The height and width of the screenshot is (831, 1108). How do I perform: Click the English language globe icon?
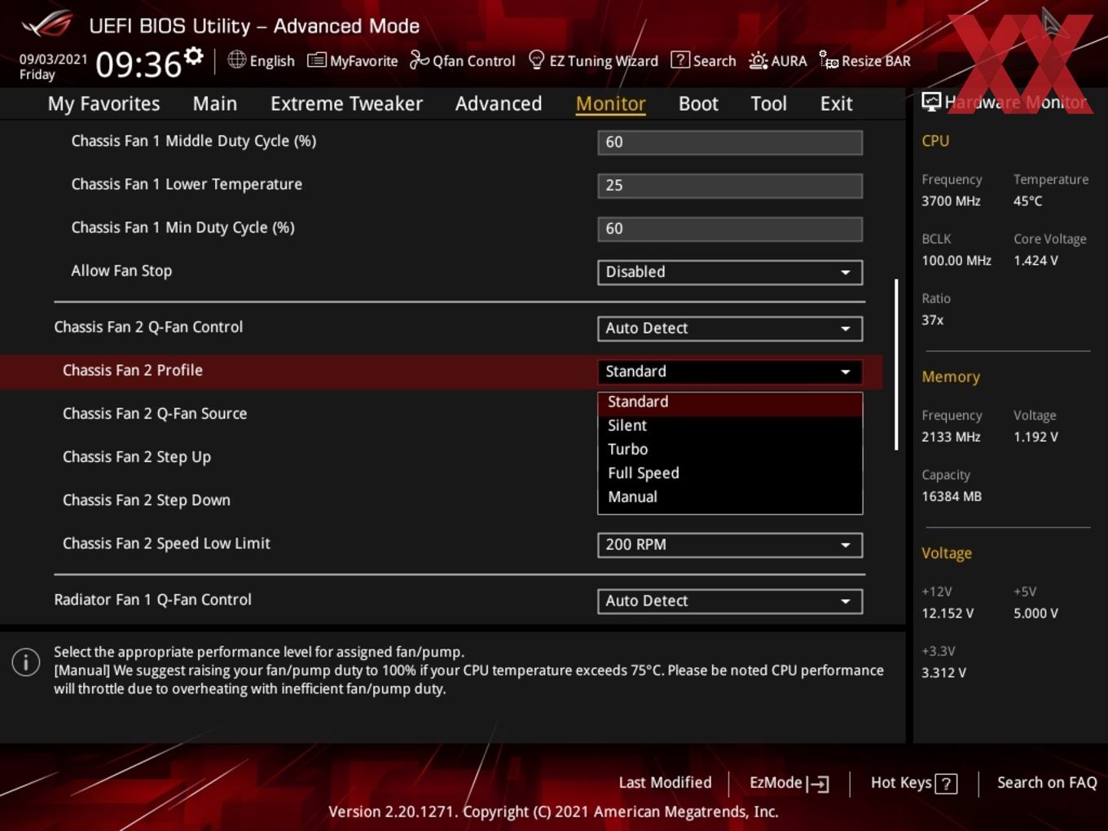coord(236,59)
